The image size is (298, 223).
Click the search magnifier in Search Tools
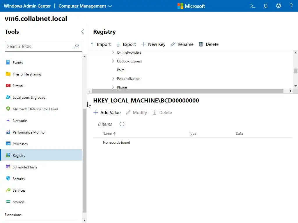[77, 46]
